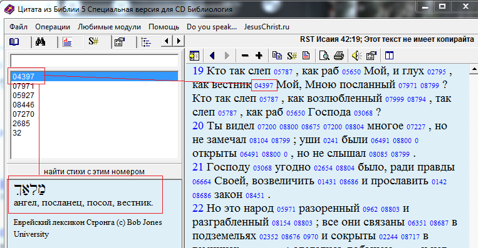Click verse number 21

pos(198,167)
